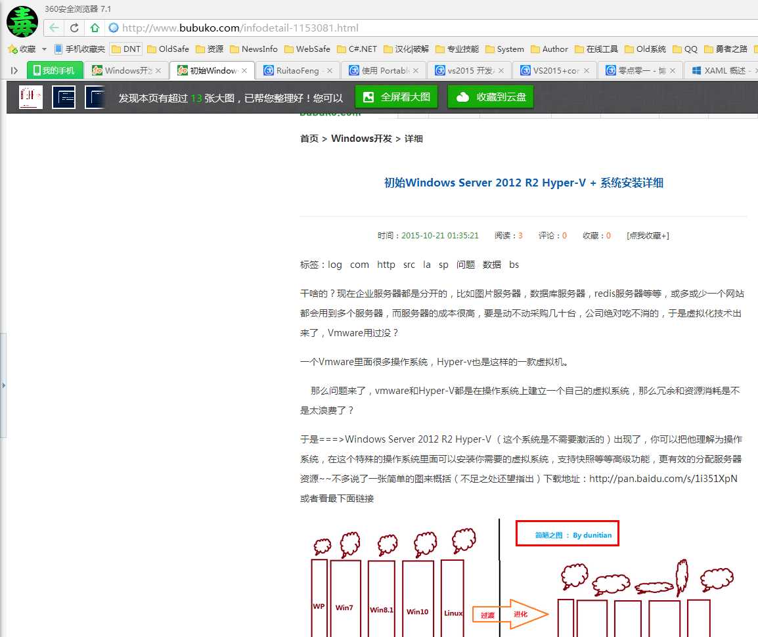Click the 数据 tag

pos(491,265)
